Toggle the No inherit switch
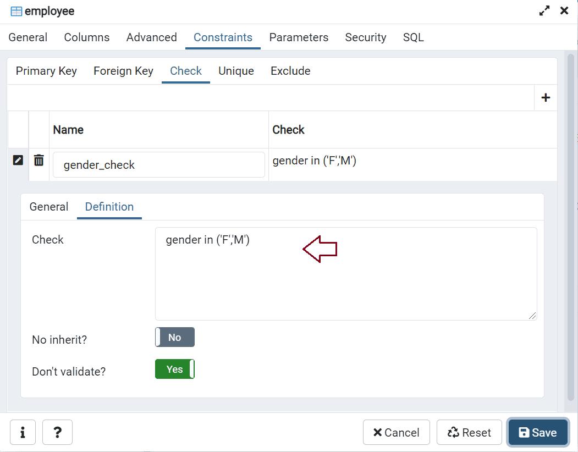578x452 pixels. pyautogui.click(x=174, y=338)
